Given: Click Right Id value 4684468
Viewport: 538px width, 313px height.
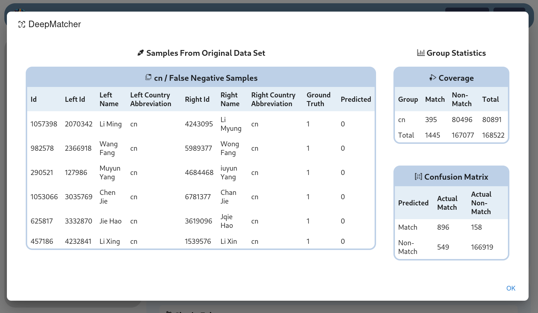Looking at the screenshot, I should (x=199, y=172).
